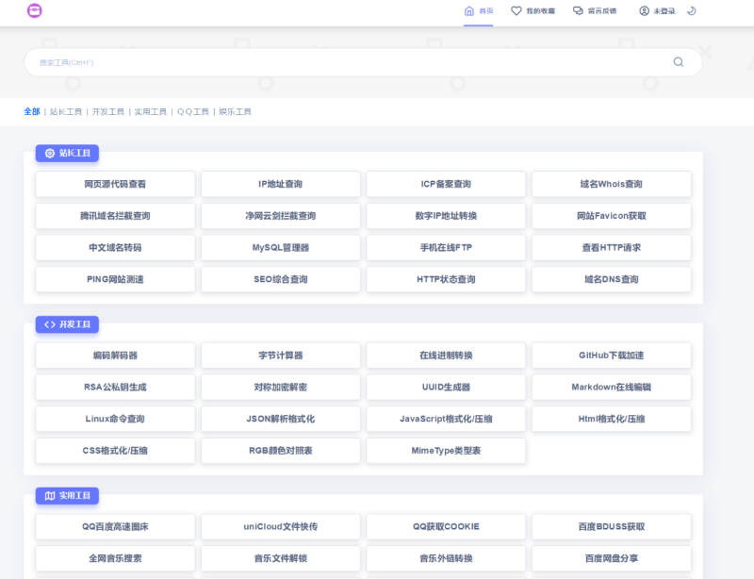Click the pink site logo icon

34,10
